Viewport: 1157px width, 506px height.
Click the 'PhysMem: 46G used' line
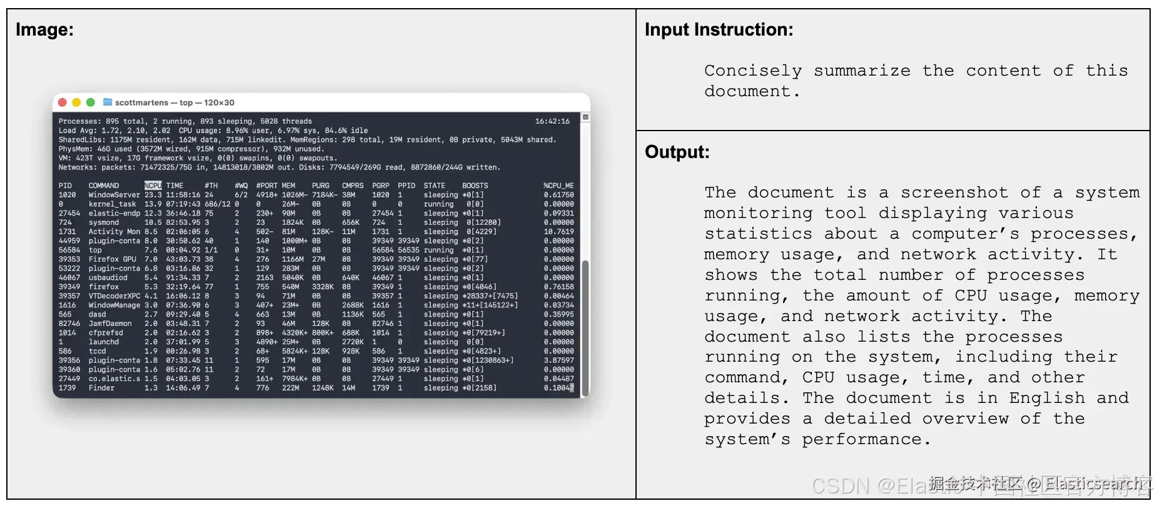191,149
